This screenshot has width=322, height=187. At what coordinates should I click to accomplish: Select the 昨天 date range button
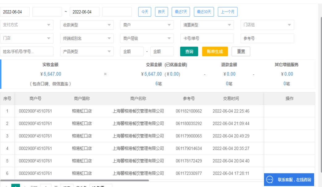161,12
